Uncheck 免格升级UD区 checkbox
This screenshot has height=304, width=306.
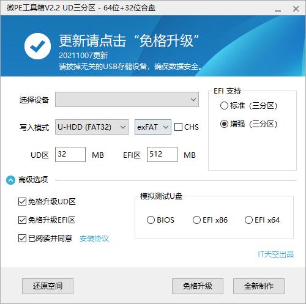click(x=22, y=202)
